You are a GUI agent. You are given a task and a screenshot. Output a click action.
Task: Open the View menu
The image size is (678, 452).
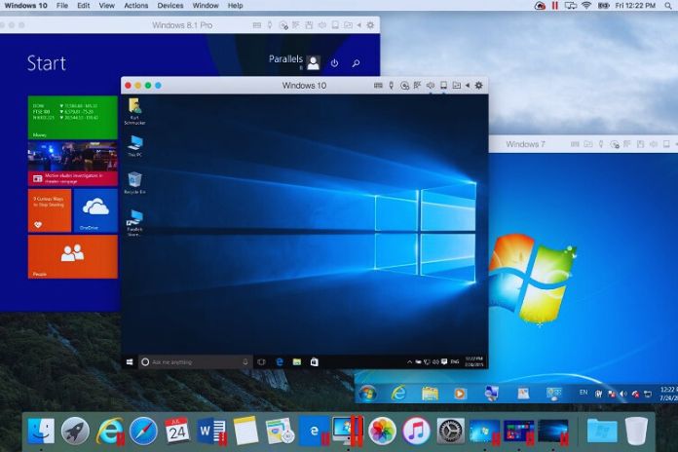(x=107, y=6)
